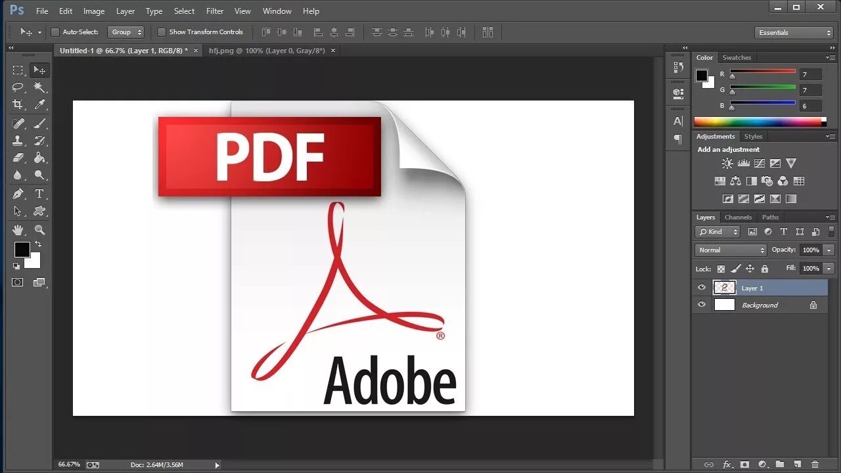Select the Eyedropper tool
The height and width of the screenshot is (473, 841).
click(x=39, y=104)
